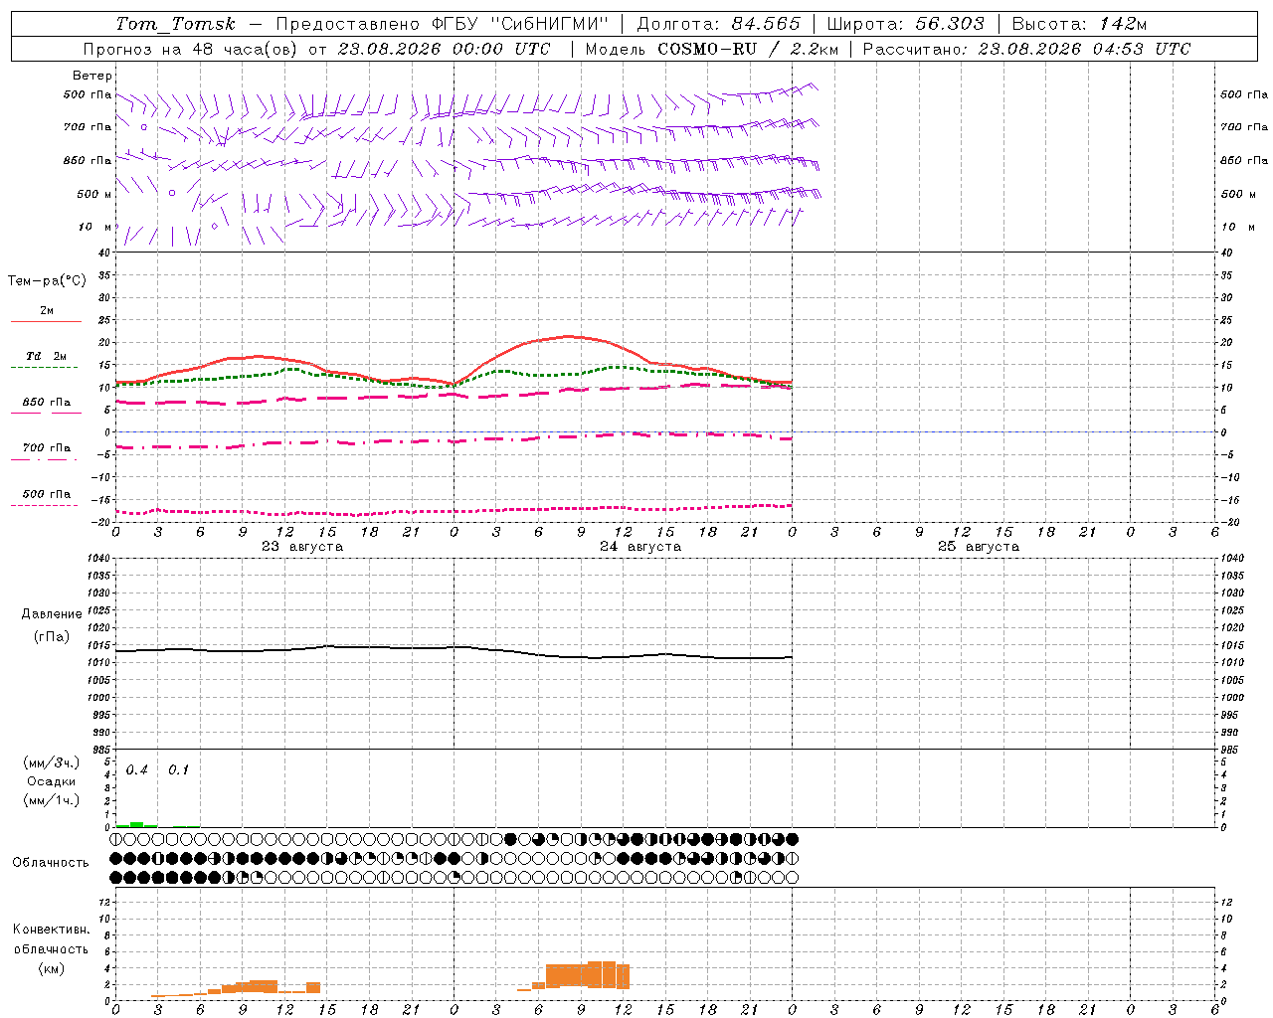Click the 25 августа date label

tap(979, 547)
